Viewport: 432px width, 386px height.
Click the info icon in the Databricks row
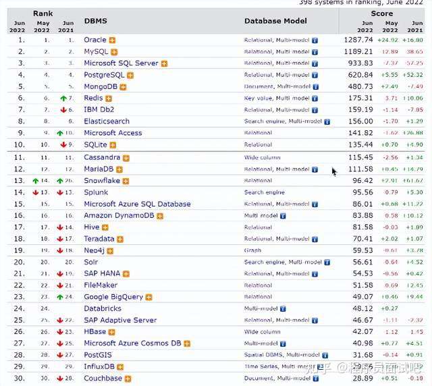[283, 309]
